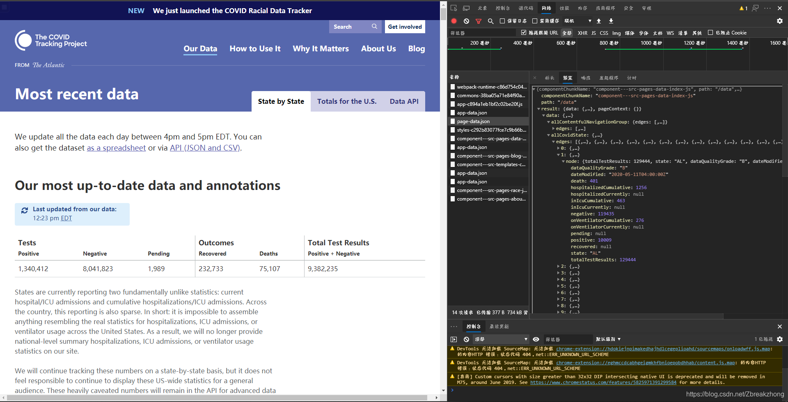Image resolution: width=788 pixels, height=402 pixels.
Task: Open the 顶部 console context dropdown
Action: pos(501,339)
